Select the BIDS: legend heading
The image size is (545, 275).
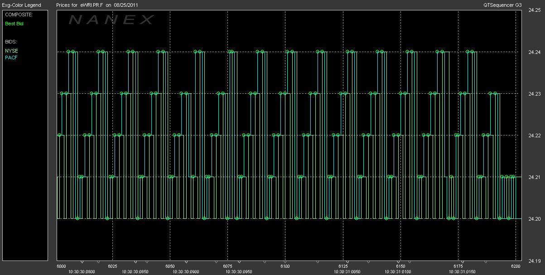point(10,42)
